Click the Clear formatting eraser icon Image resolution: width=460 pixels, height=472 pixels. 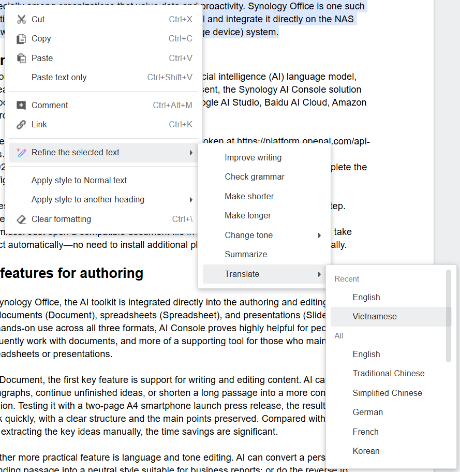tap(21, 219)
